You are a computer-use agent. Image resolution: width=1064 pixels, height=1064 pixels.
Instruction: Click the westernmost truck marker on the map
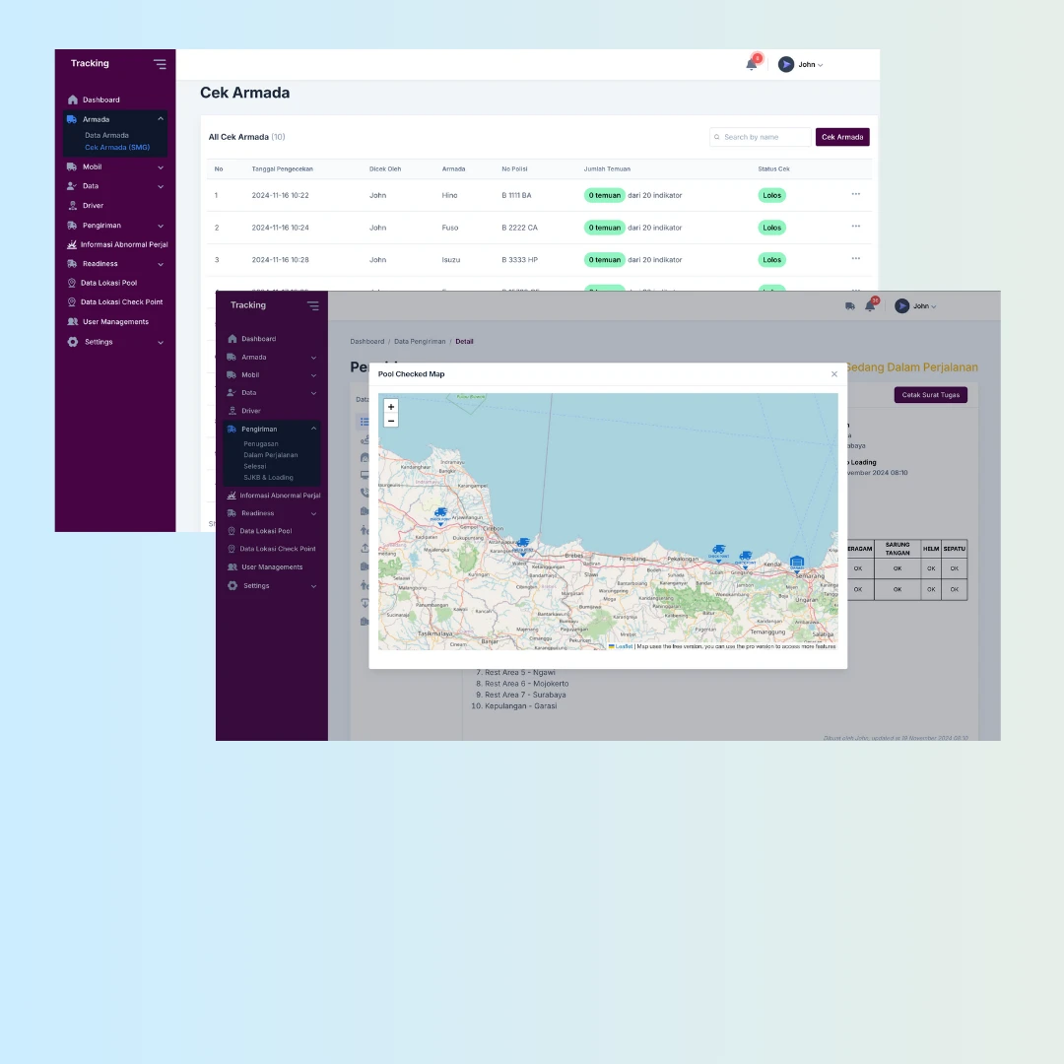[439, 513]
